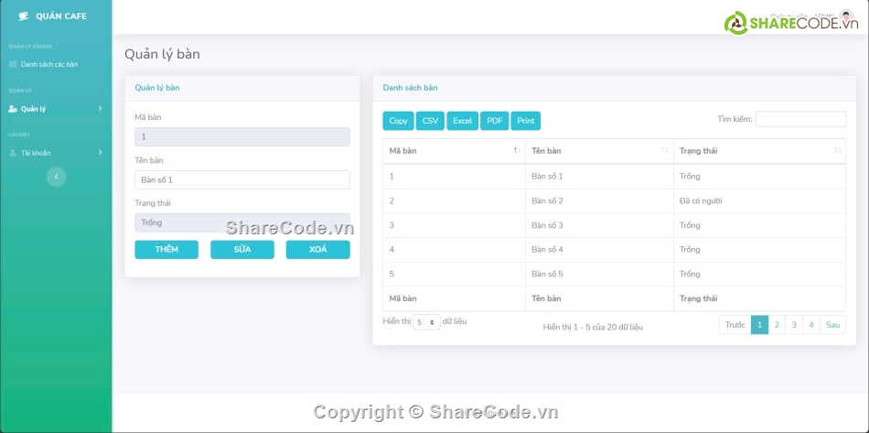Open the admin avatar in the top bar

[846, 16]
